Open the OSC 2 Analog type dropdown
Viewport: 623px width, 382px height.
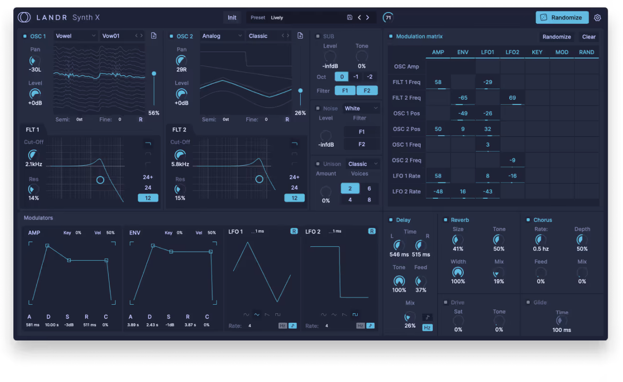click(x=222, y=36)
